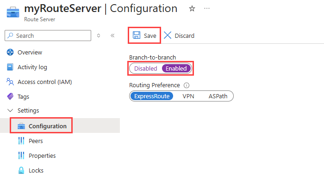Click the Overview icon in sidebar
324x179 pixels.
[x=10, y=52]
